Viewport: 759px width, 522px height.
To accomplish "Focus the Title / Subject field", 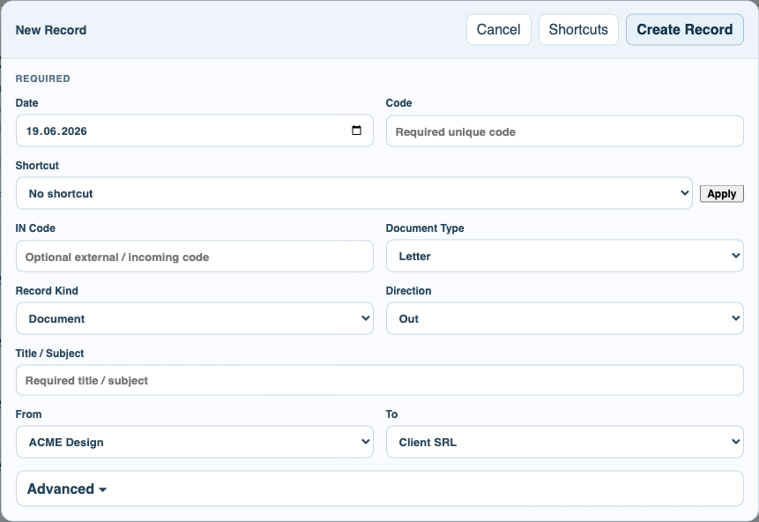I will click(x=379, y=380).
